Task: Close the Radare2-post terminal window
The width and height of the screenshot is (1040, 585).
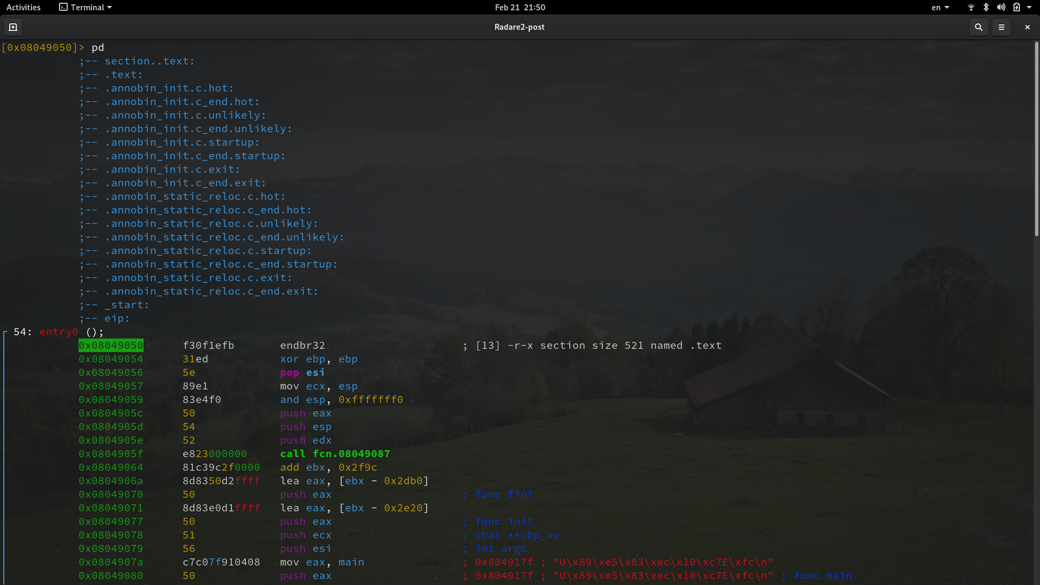Action: click(1027, 27)
